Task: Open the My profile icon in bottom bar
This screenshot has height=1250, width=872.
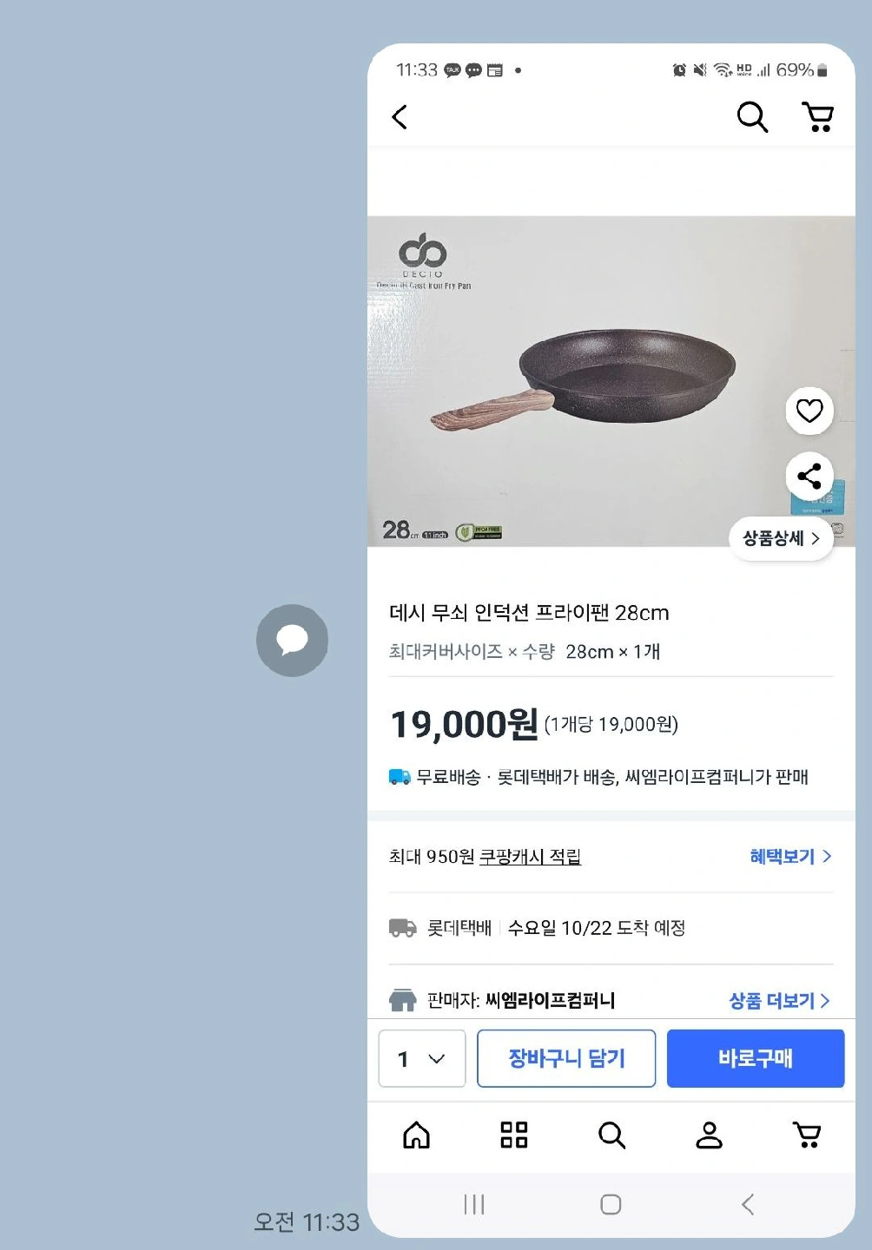Action: coord(709,1135)
